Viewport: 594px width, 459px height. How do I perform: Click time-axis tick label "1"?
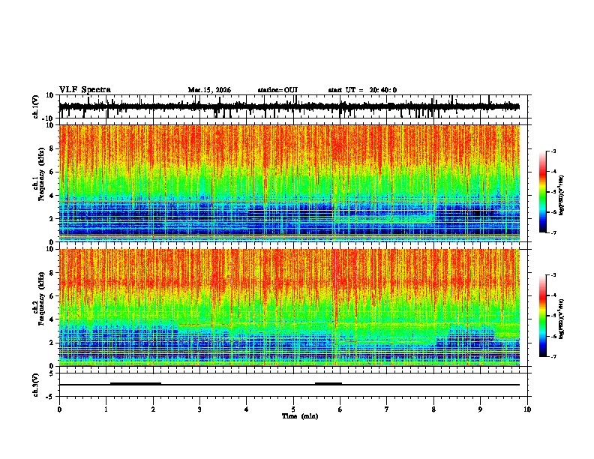point(106,409)
